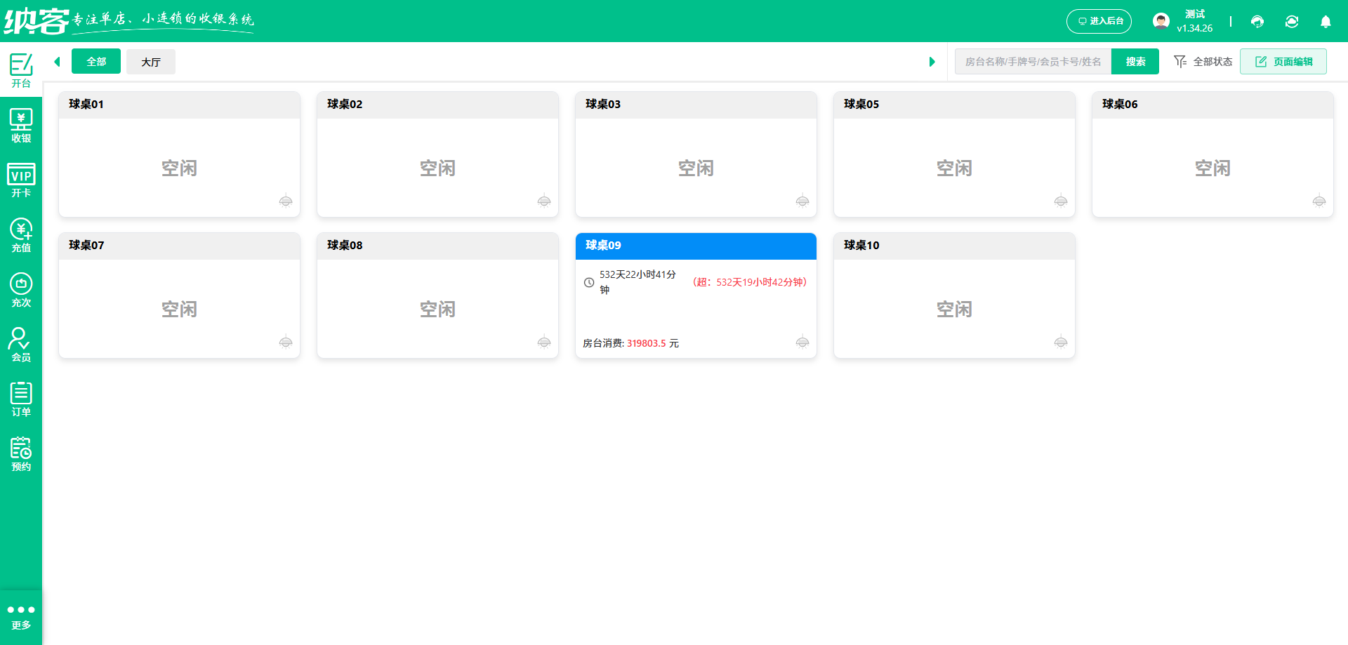This screenshot has height=645, width=1348.
Task: Click the room search input field
Action: (x=1032, y=61)
